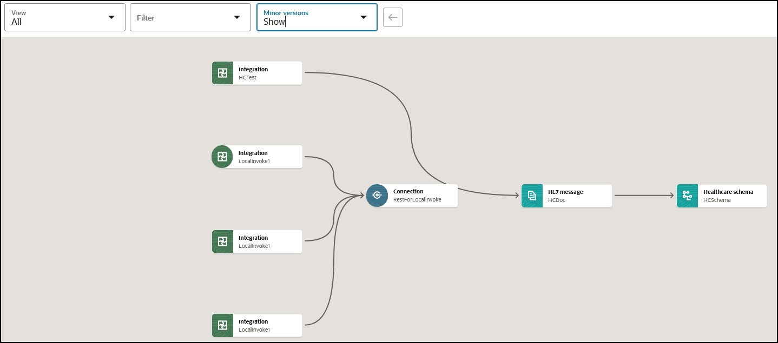Open the Filter dropdown
This screenshot has height=343, width=778.
(x=190, y=17)
